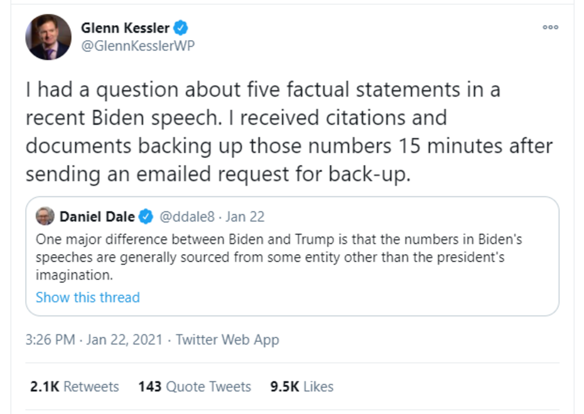The image size is (584, 414).
Task: Click the 3:26 PM timestamp
Action: pyautogui.click(x=50, y=340)
